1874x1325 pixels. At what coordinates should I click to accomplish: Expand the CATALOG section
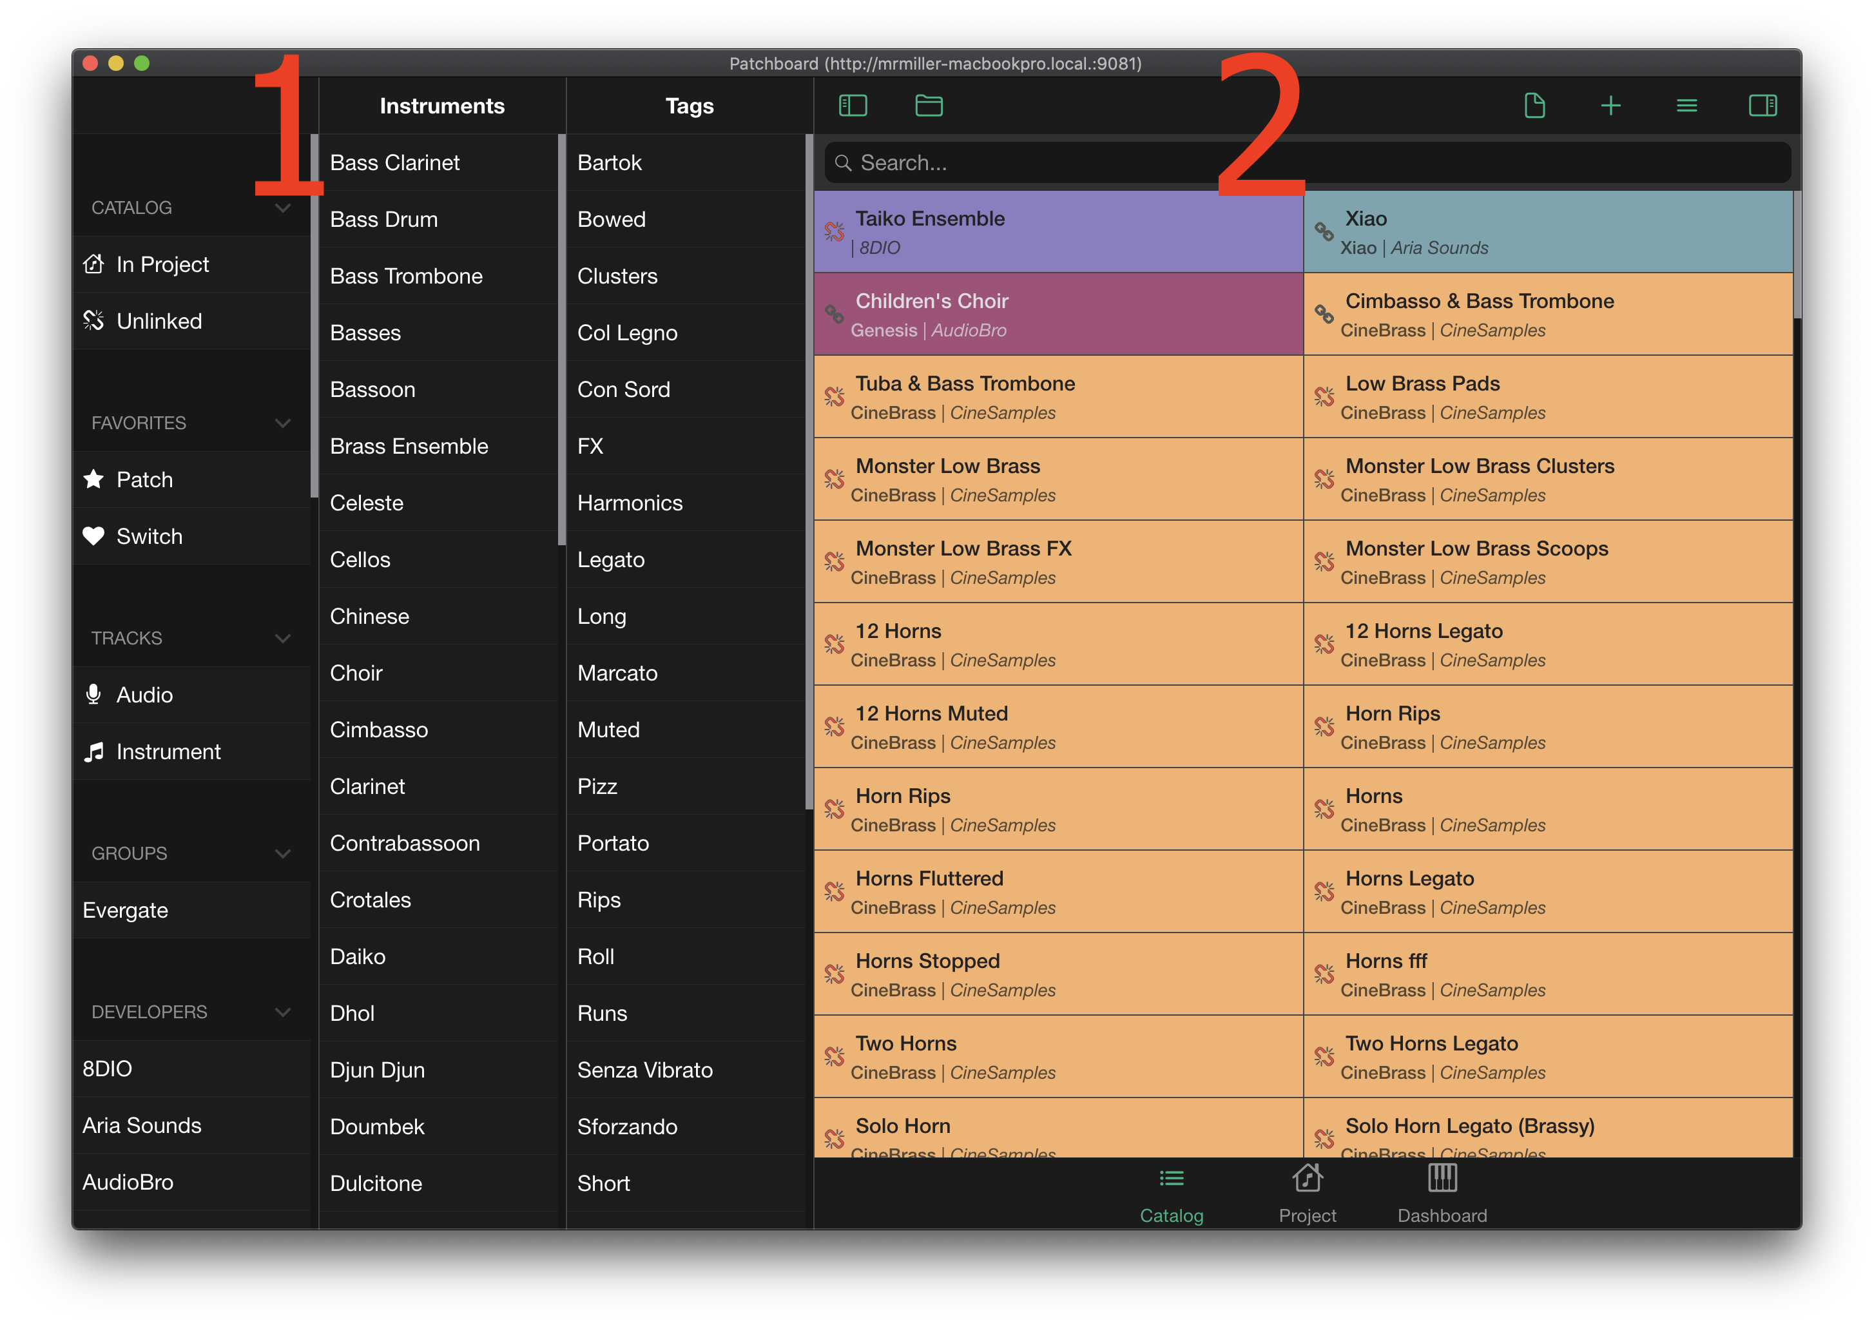281,206
